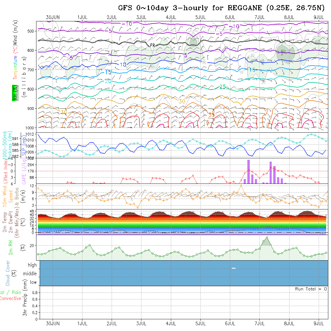Click the 1000 millibar tick label
The width and height of the screenshot is (331, 331).
pos(31,128)
